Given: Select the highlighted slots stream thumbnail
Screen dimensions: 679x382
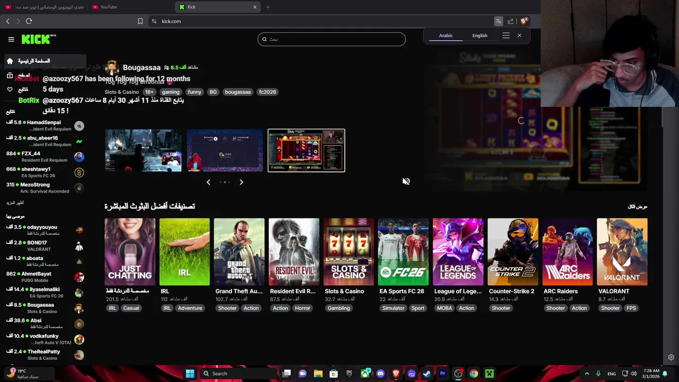Looking at the screenshot, I should click(306, 151).
